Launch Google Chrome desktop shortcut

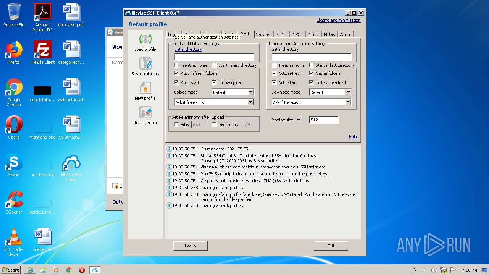click(x=14, y=93)
